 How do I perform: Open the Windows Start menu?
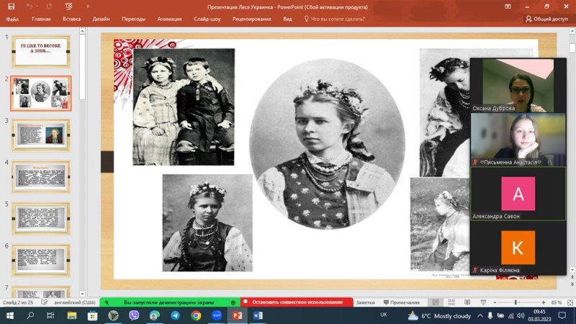point(10,315)
